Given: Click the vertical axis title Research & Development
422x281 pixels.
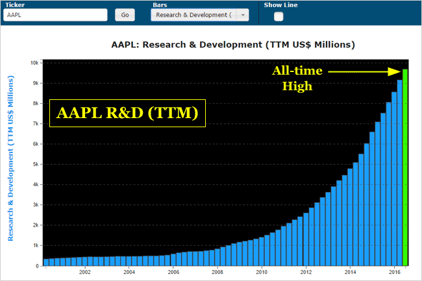Looking at the screenshot, I should (x=10, y=158).
